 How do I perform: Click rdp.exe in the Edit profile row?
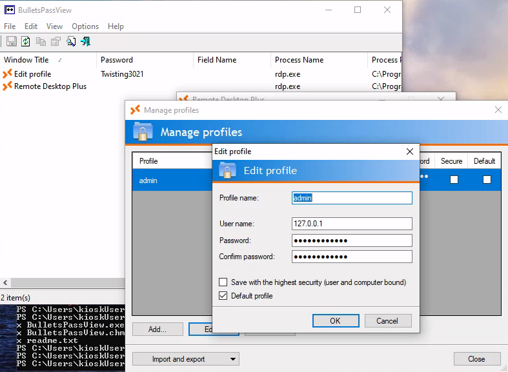click(x=288, y=74)
